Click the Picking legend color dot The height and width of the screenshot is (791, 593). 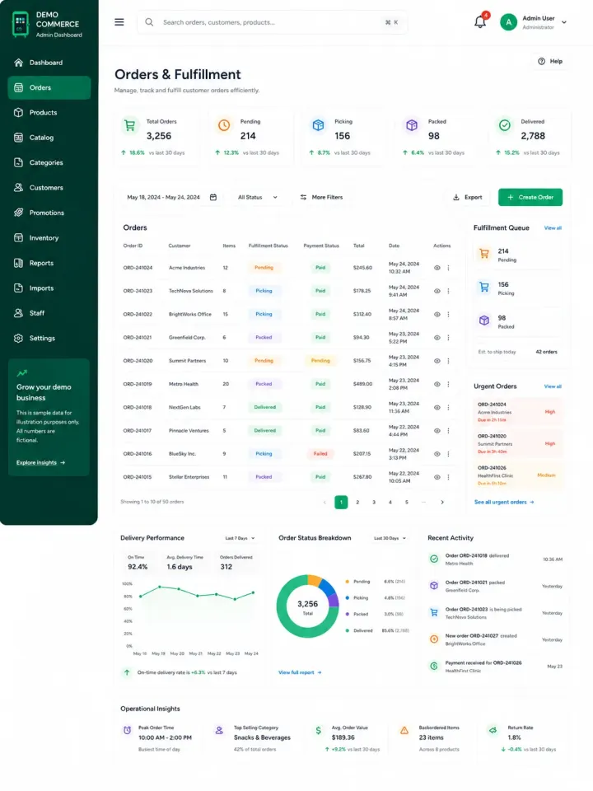click(x=347, y=598)
